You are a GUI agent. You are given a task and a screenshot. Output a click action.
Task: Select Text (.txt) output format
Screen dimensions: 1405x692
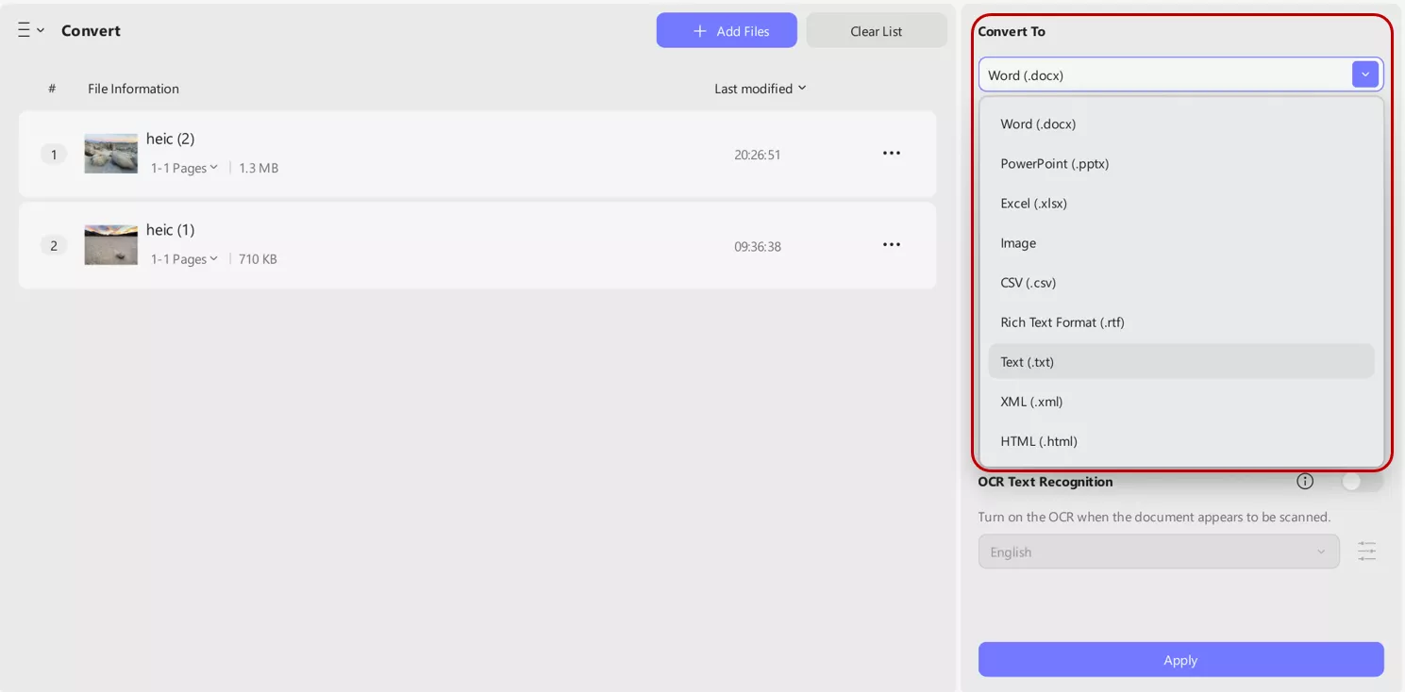click(x=1029, y=361)
